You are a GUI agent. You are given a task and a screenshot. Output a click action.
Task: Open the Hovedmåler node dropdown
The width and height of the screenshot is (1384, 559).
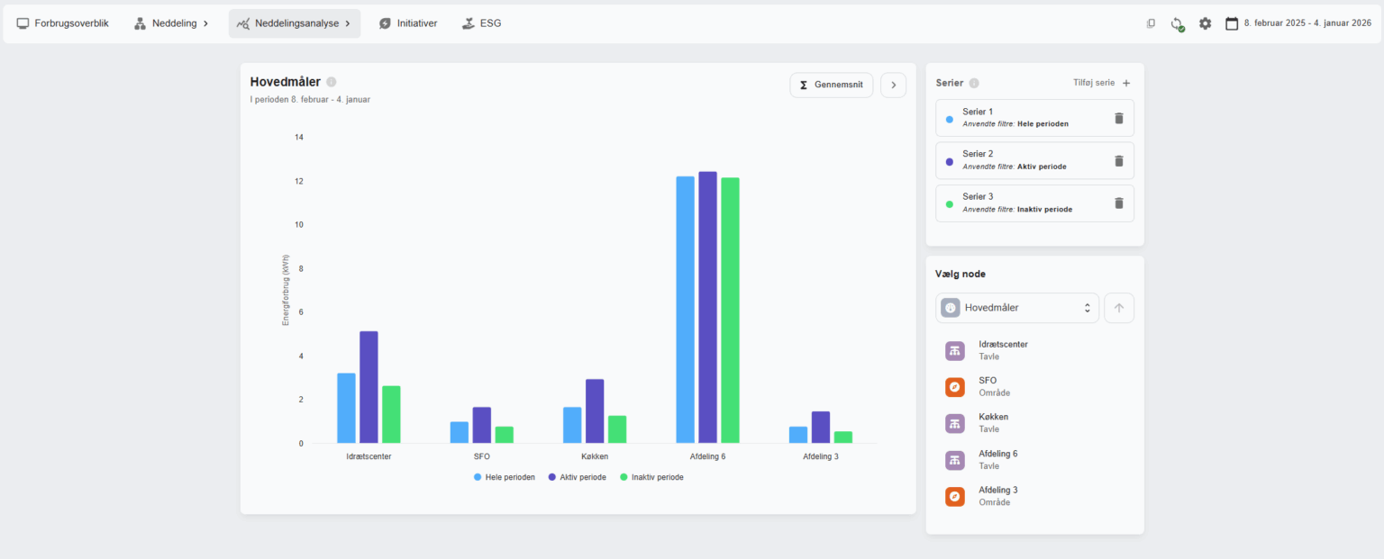1017,308
